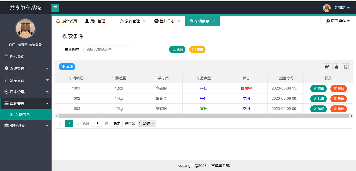Expand the 日志管理 sidebar menu
The width and height of the screenshot is (356, 171).
[x=26, y=92]
